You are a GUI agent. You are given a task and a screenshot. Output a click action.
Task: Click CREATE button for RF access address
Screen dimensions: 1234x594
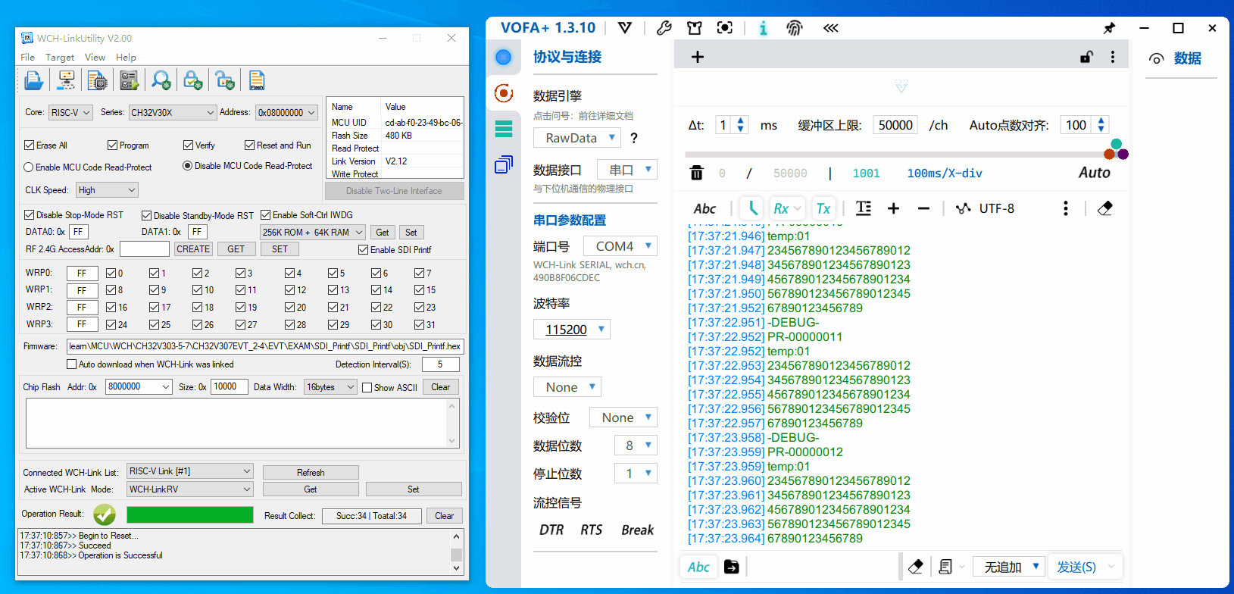point(193,249)
